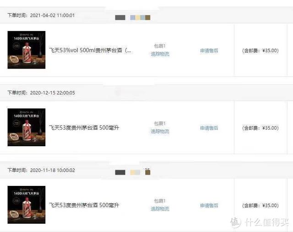Open 飞天53度贵州茅台酒 title in 2020-11-18 order
Image resolution: width=293 pixels, height=232 pixels.
84,205
